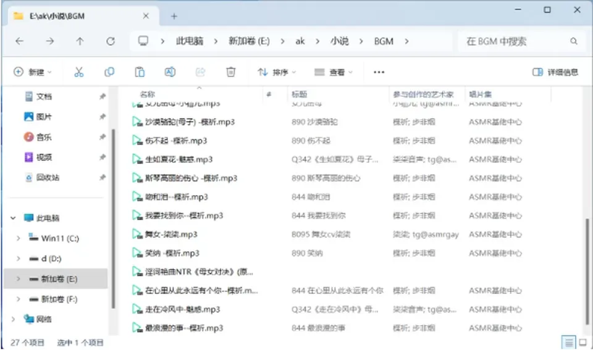Toggle the 详细信息 details pane
593x350 pixels.
point(555,72)
